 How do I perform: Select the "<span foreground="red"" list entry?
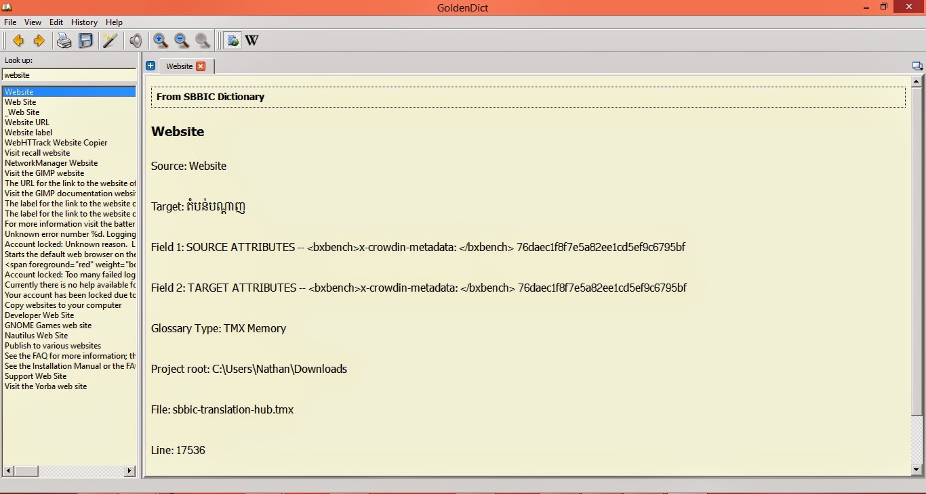(x=69, y=265)
